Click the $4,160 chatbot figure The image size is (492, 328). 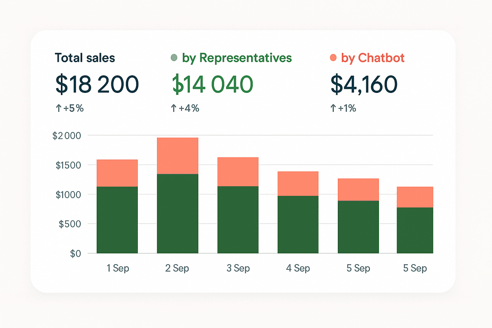pyautogui.click(x=364, y=84)
